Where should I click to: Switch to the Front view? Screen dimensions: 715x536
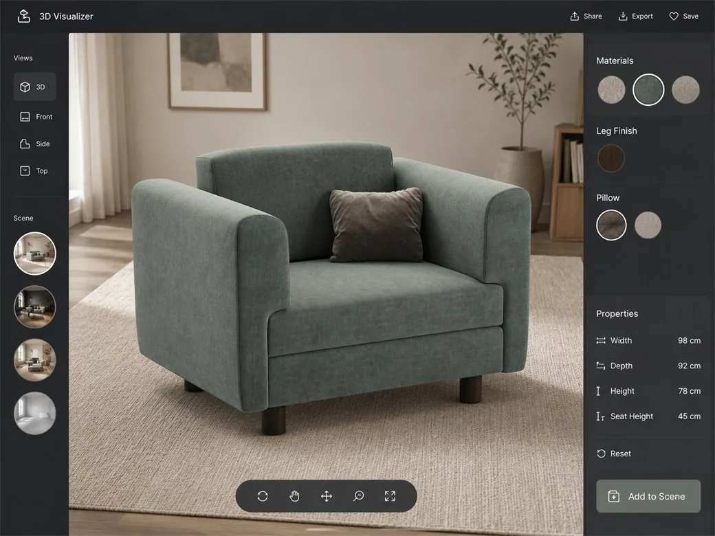click(x=36, y=117)
